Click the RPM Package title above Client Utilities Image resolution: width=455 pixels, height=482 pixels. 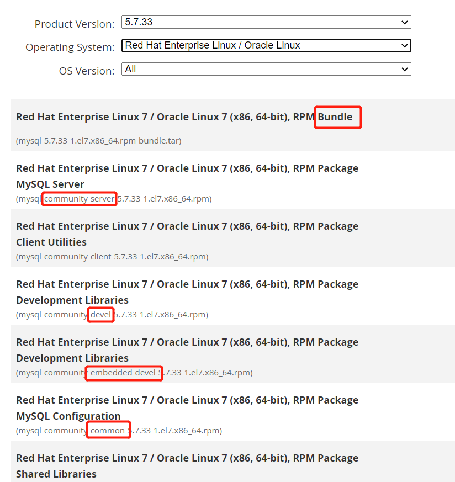(x=187, y=226)
